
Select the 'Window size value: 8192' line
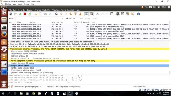(89, 68)
